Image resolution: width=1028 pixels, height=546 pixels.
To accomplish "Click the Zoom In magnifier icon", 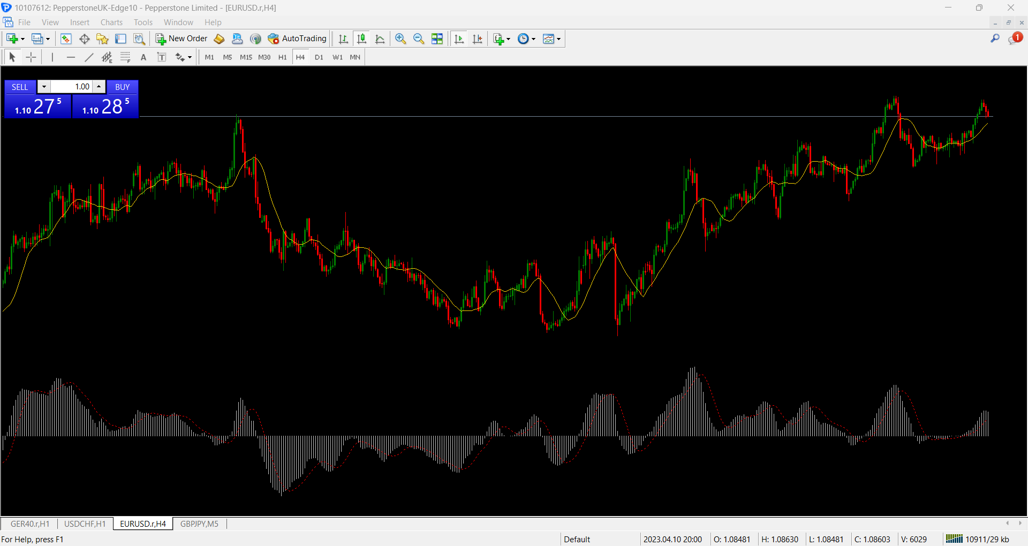I will [x=400, y=39].
